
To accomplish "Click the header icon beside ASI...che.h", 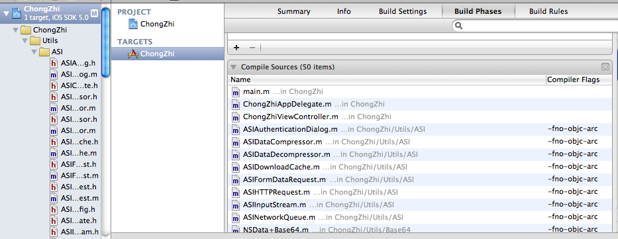I will coord(53,142).
